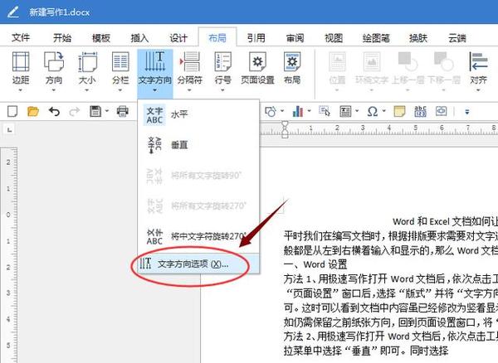
Task: Expand the Omega symbol dropdown arrow
Action: click(x=383, y=111)
